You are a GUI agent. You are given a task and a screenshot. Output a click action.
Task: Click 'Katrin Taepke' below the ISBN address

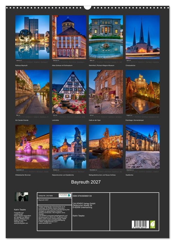78,216
